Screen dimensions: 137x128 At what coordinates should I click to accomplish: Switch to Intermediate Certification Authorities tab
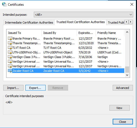pyautogui.click(x=29, y=23)
